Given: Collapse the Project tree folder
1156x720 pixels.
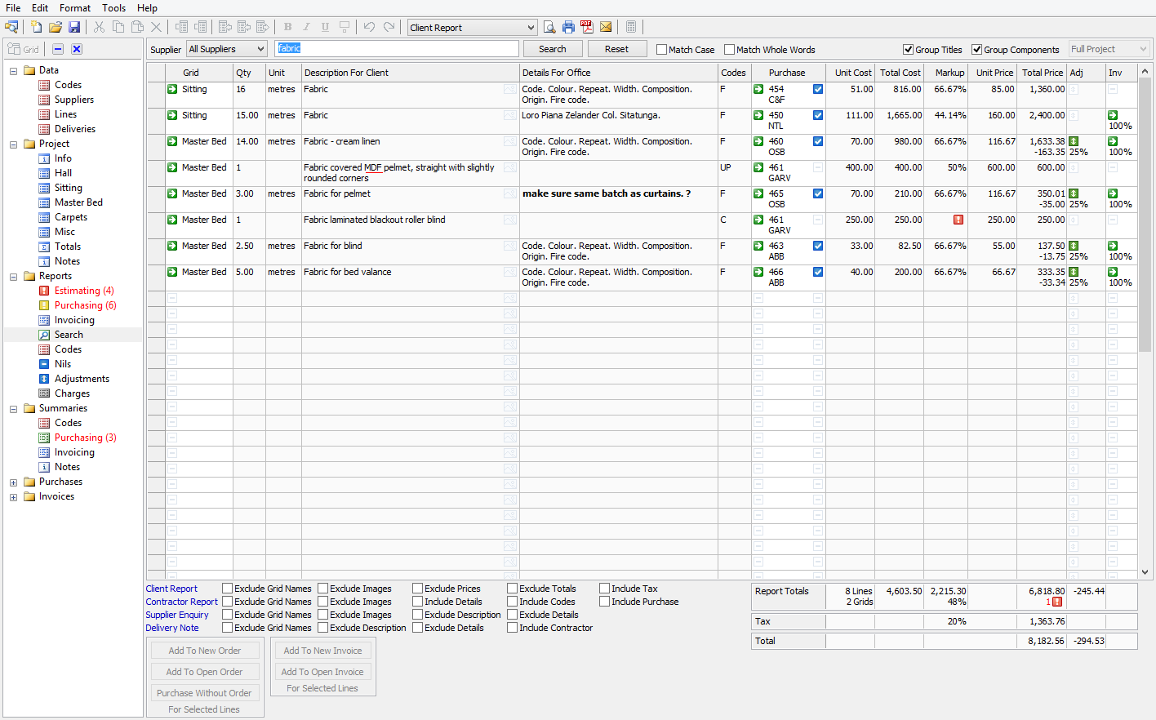Looking at the screenshot, I should click(13, 144).
